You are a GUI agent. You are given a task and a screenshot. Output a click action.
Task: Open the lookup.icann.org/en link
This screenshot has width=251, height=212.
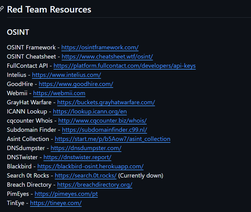(90, 111)
